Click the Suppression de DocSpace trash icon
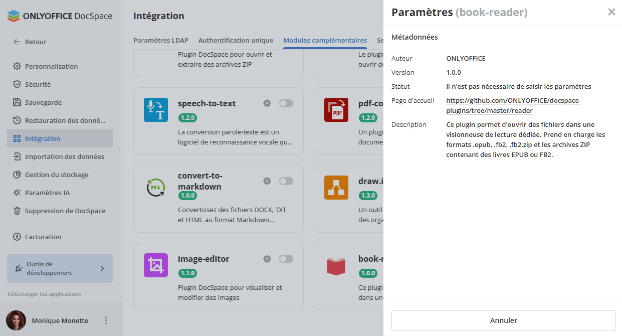Screen dimensions: 622x336 (x=17, y=211)
